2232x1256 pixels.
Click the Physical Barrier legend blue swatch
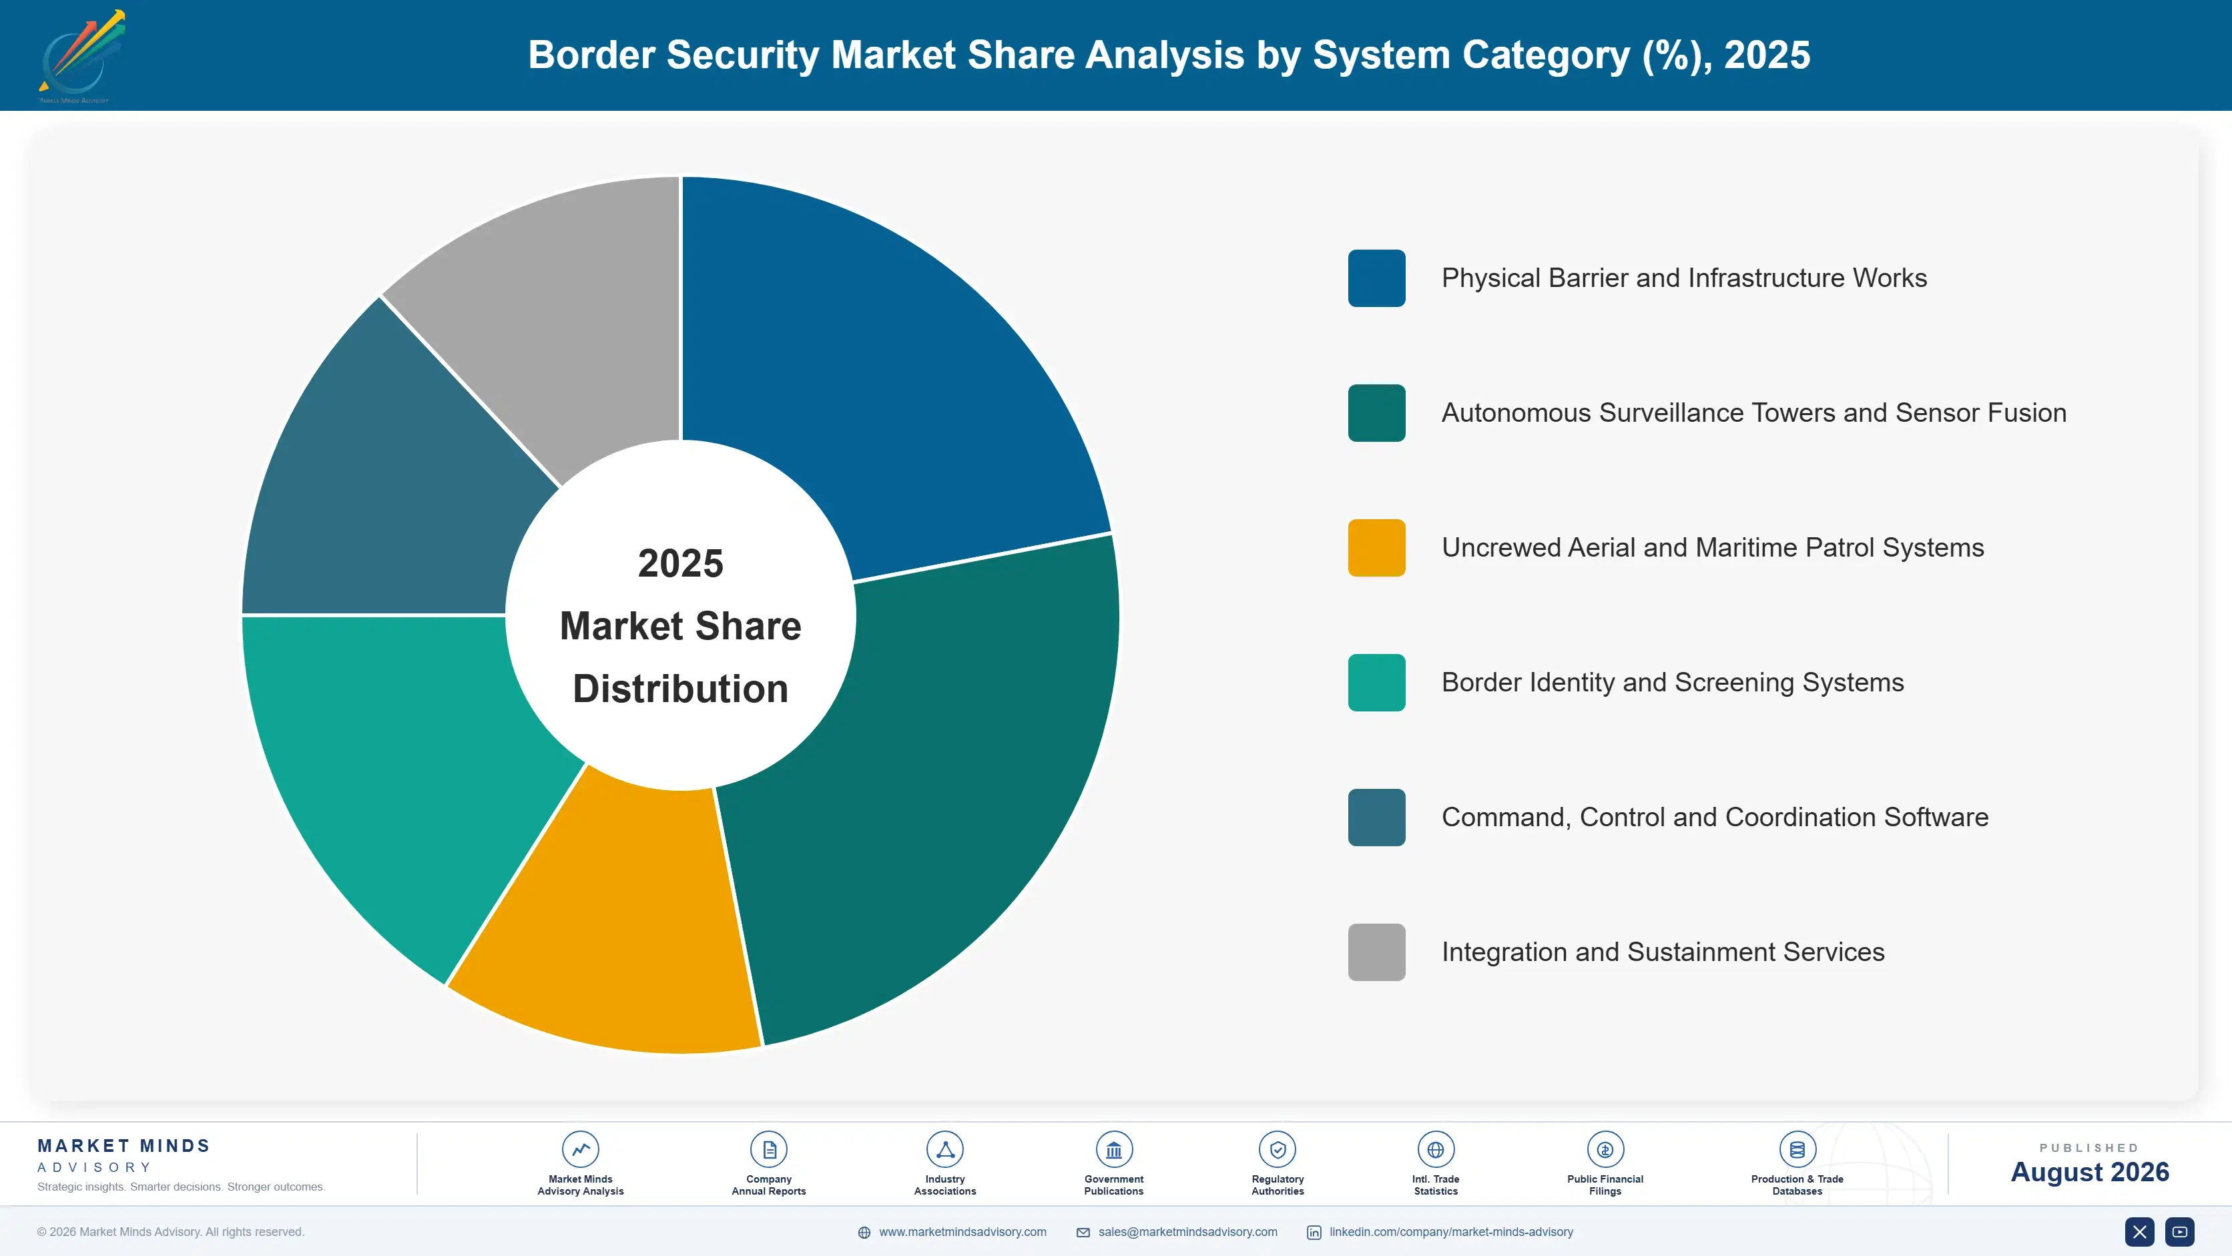(x=1376, y=278)
